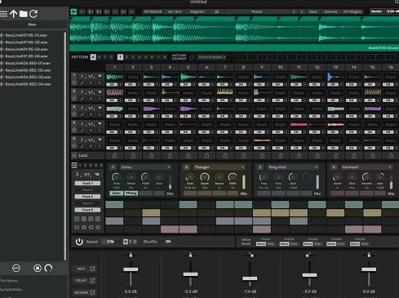
Task: Open the folder icon in the browser
Action: click(x=23, y=14)
